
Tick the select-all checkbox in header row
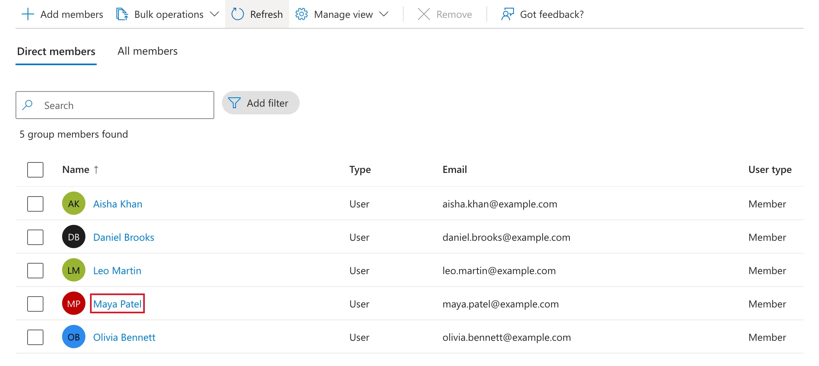[x=35, y=170]
